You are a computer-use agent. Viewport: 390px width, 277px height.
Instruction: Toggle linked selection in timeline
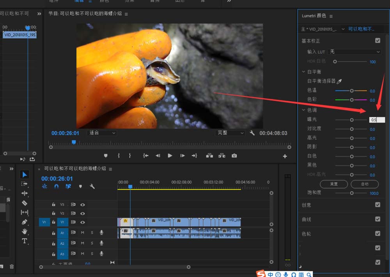pos(68,186)
